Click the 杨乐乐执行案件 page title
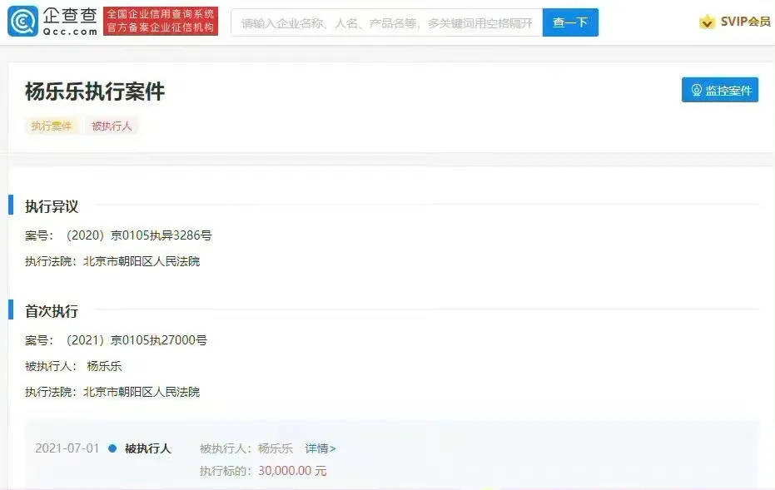 pos(95,92)
